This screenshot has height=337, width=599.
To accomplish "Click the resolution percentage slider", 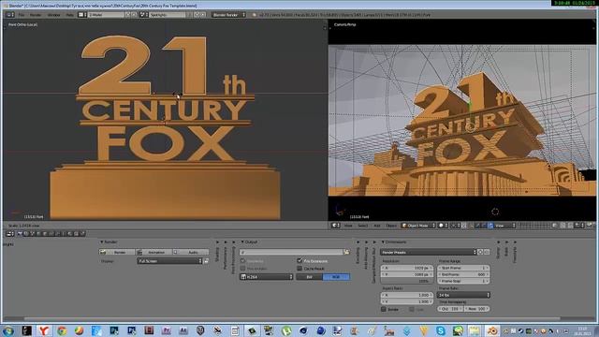I will tap(407, 281).
